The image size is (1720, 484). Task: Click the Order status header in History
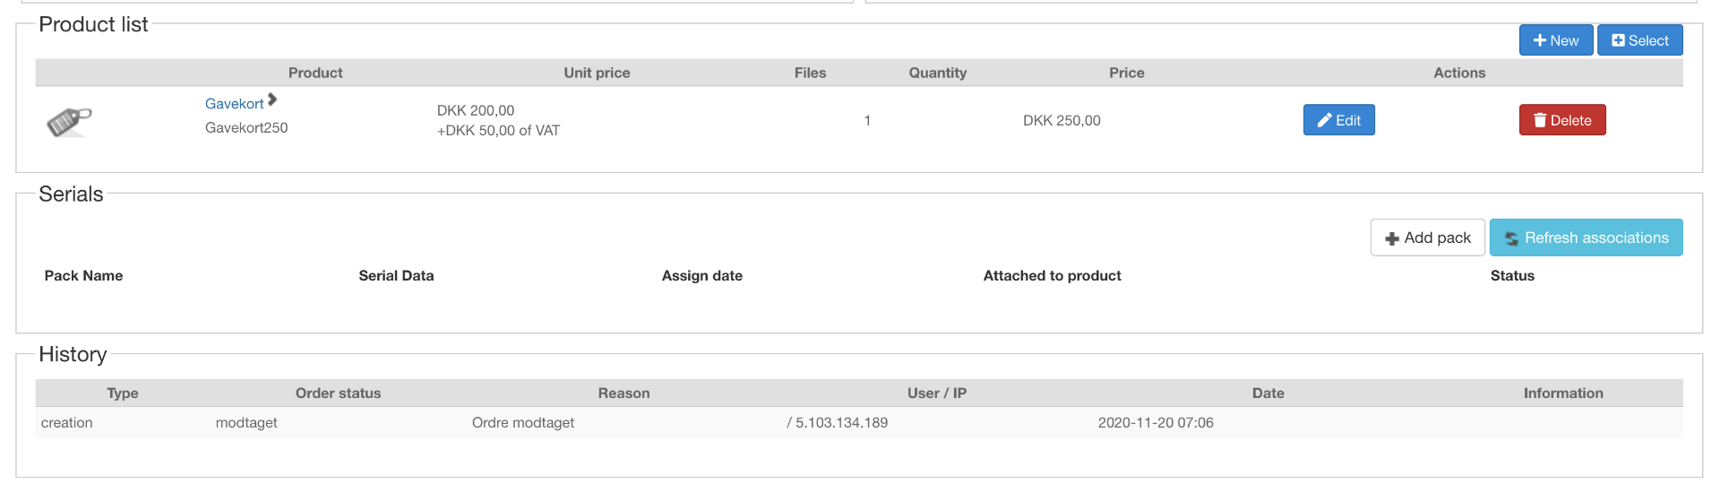pos(338,393)
